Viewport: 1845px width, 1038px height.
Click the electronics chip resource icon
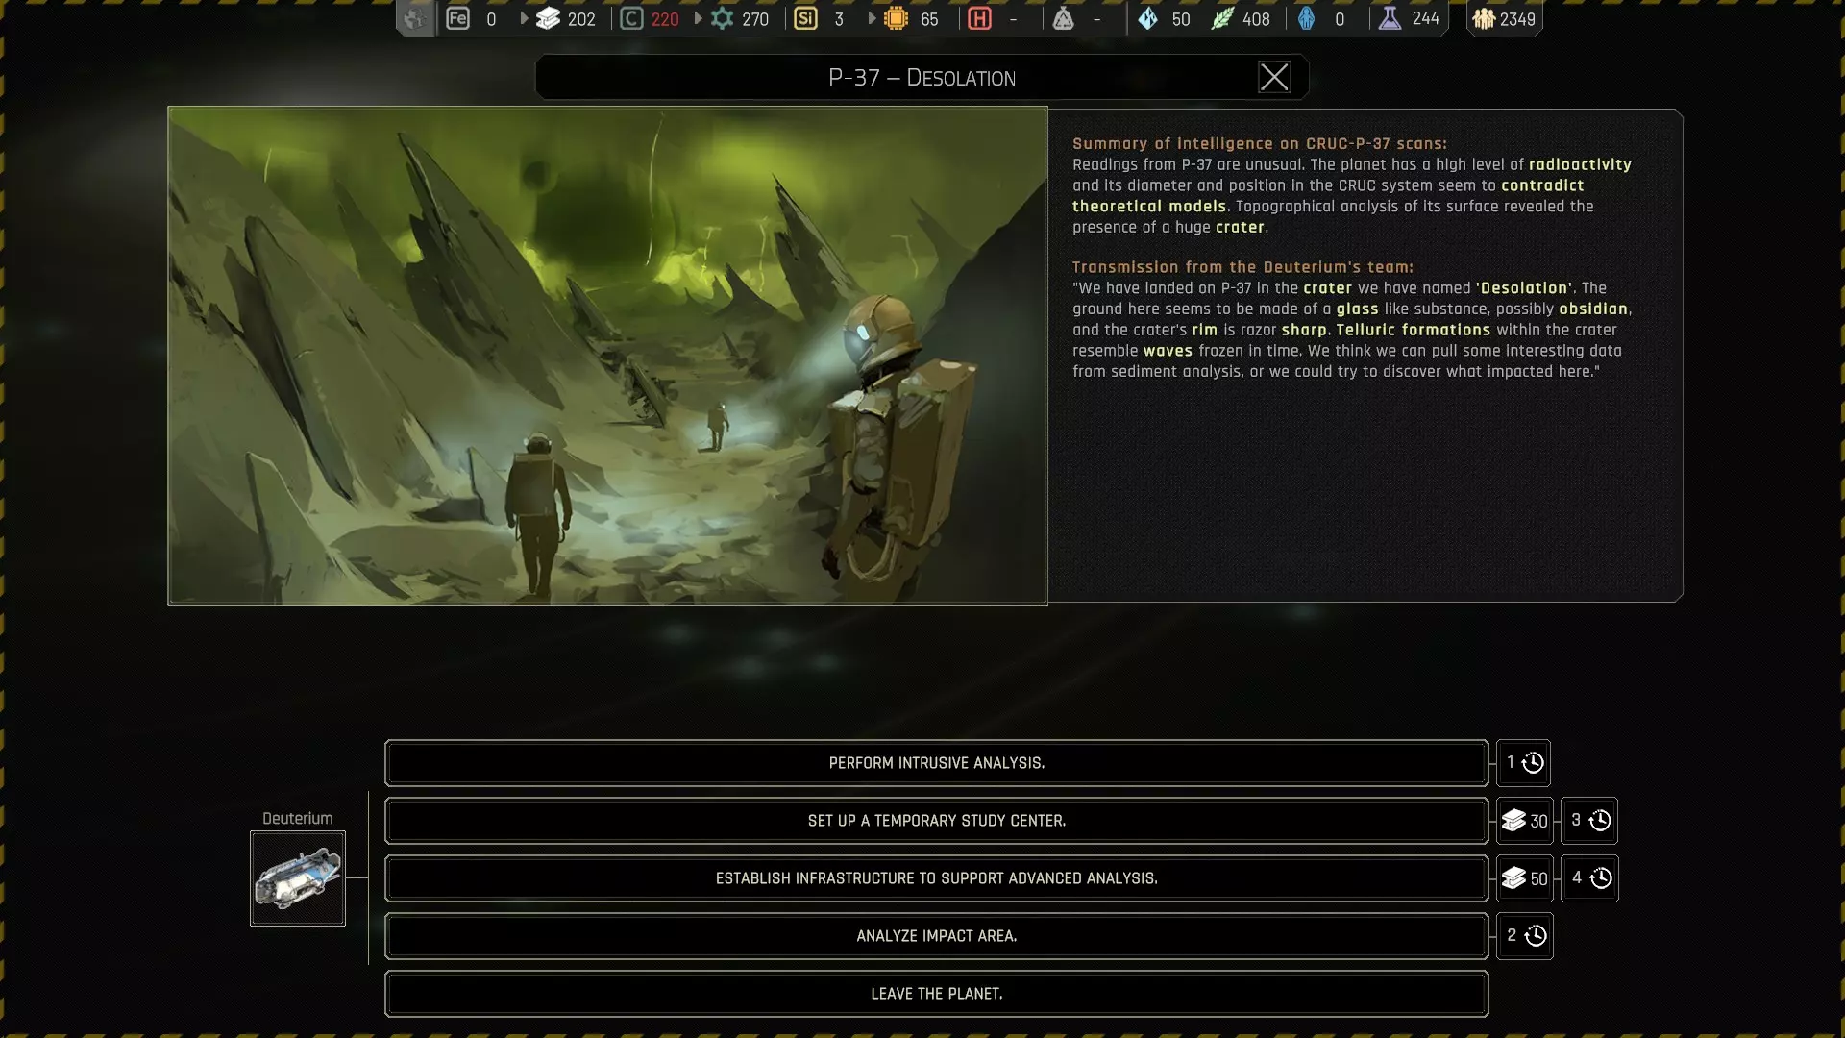click(x=896, y=18)
